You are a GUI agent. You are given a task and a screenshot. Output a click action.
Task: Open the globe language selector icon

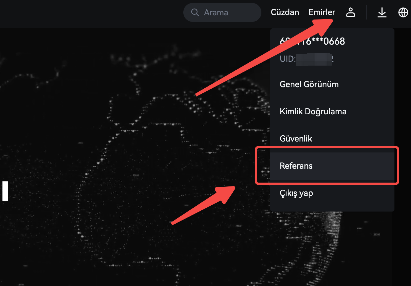(403, 12)
